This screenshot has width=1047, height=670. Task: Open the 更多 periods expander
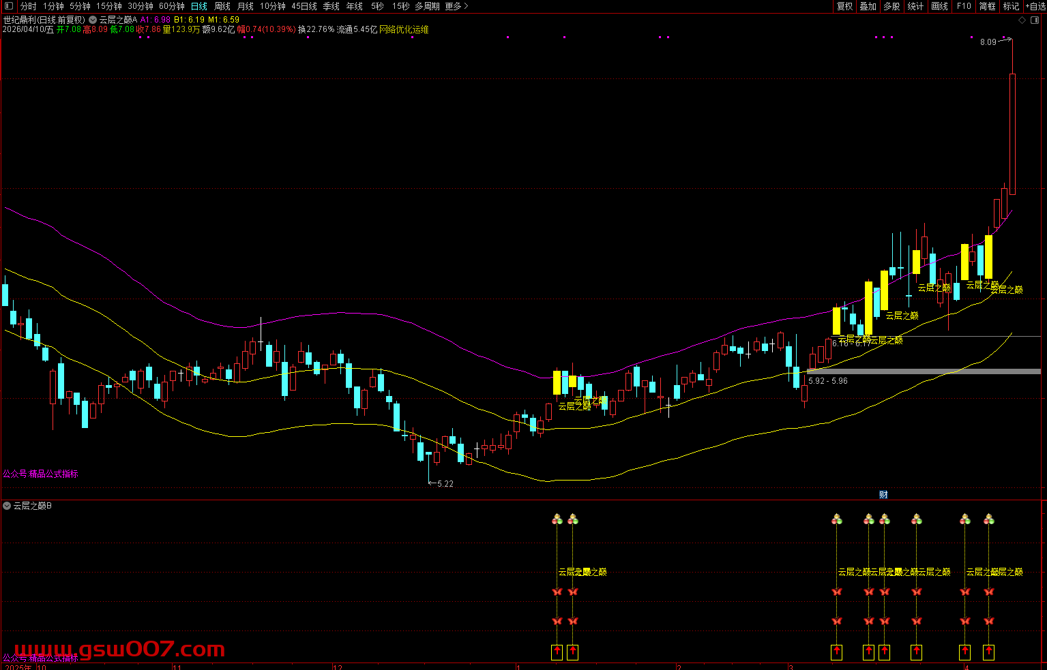pos(456,6)
